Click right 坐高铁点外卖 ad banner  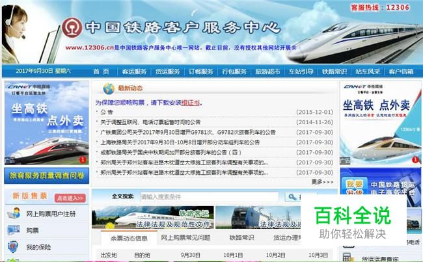pos(381,123)
